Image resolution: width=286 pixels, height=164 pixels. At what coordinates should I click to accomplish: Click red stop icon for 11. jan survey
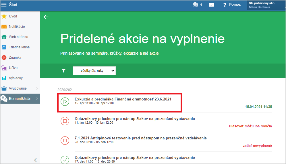coord(65,121)
